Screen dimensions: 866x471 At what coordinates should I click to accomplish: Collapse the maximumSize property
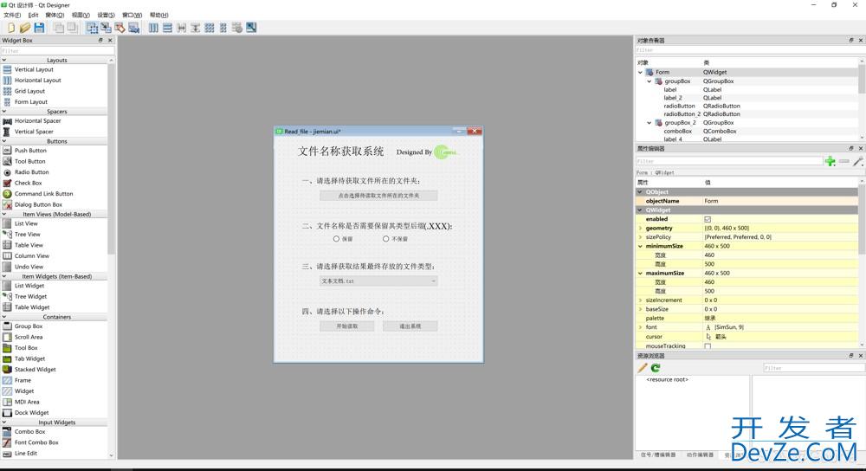coord(641,274)
